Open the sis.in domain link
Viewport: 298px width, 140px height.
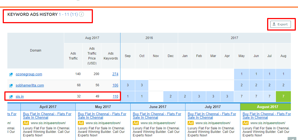pos(20,97)
